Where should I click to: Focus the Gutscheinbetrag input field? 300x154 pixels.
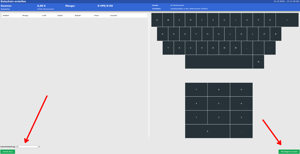click(x=27, y=147)
